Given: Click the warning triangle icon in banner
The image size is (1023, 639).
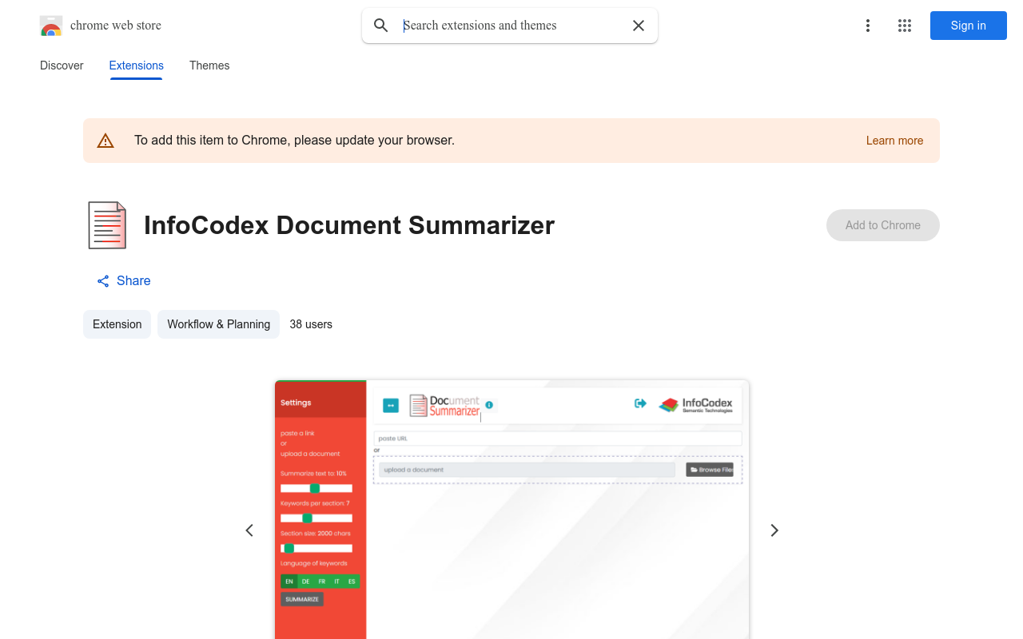Looking at the screenshot, I should (x=105, y=141).
